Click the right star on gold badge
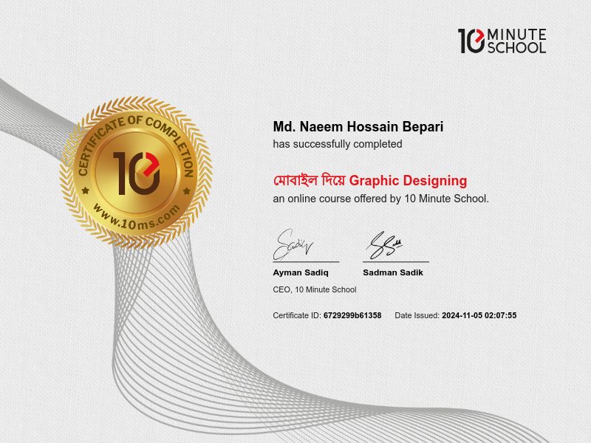The width and height of the screenshot is (591, 443). point(186,190)
